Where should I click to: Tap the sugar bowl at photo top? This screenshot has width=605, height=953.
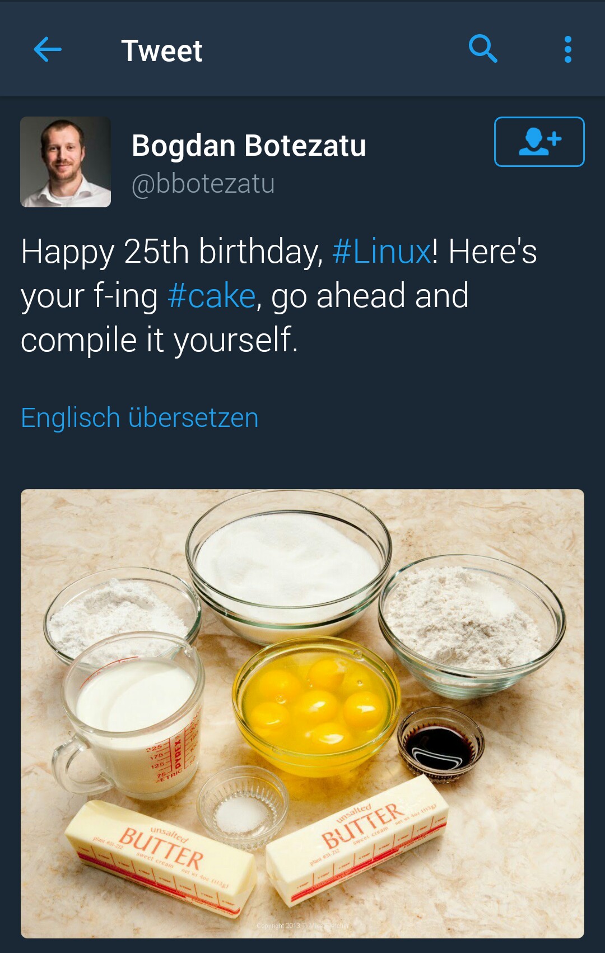(x=288, y=566)
